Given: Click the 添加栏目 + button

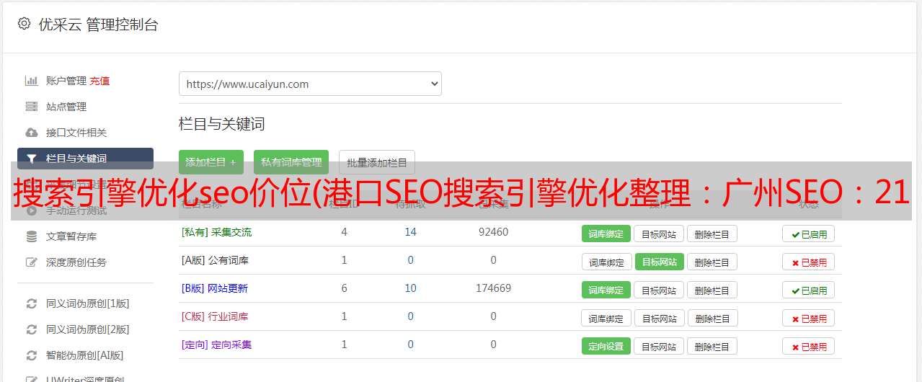Looking at the screenshot, I should 211,162.
